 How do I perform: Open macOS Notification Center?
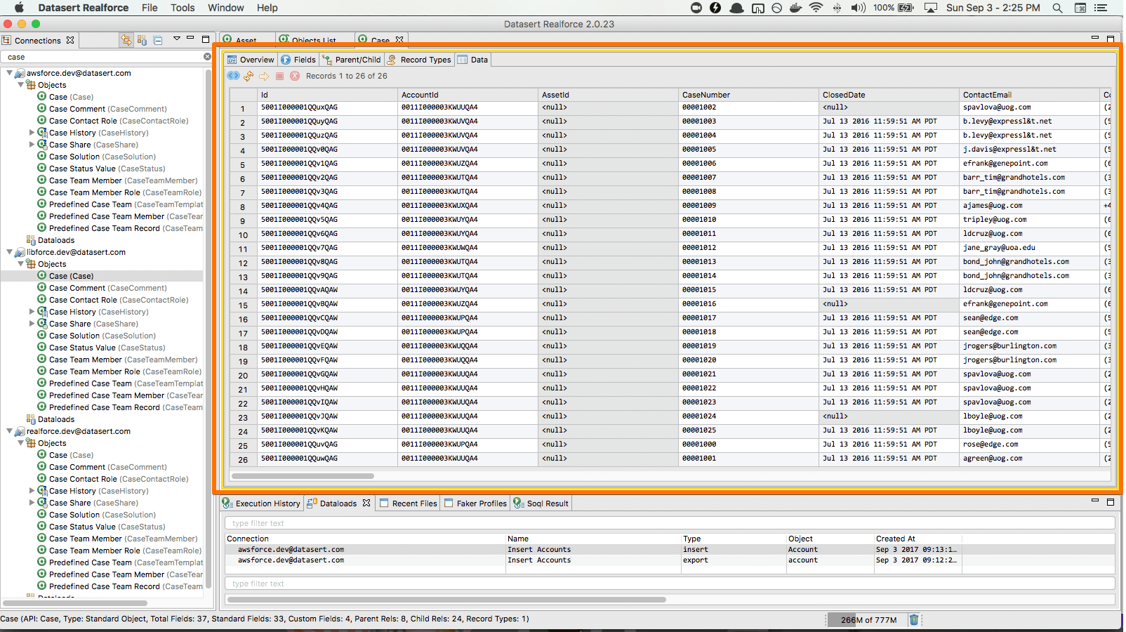(1101, 8)
